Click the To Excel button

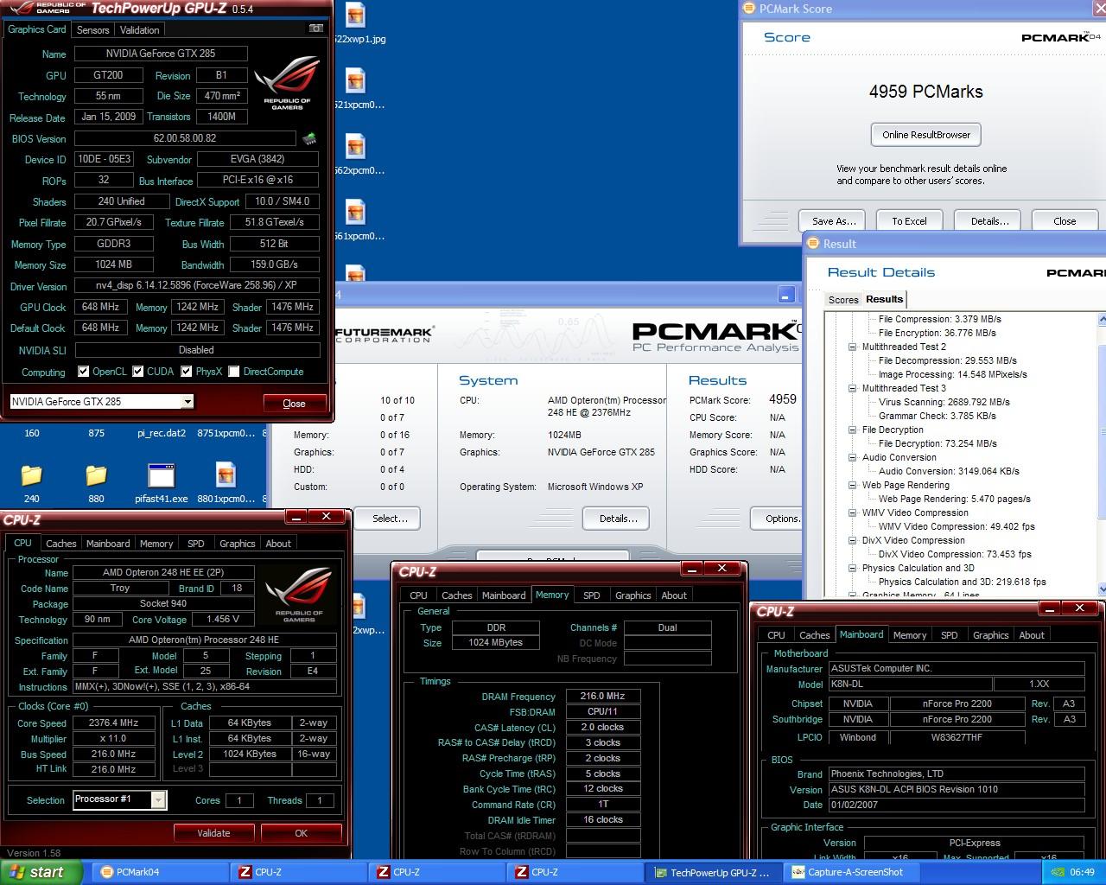(x=909, y=221)
